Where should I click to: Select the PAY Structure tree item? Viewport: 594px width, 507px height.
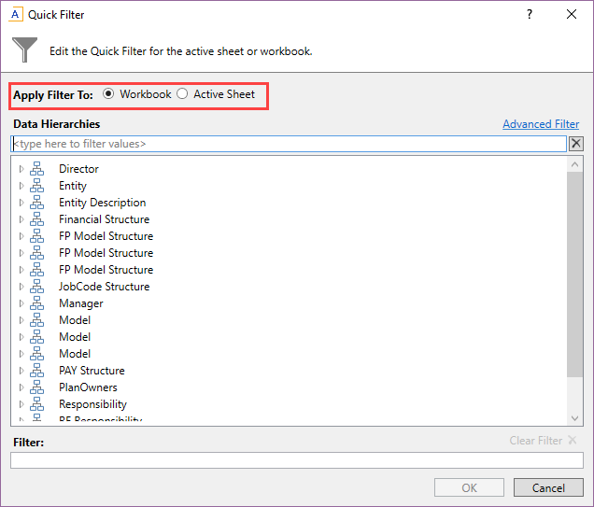pyautogui.click(x=92, y=371)
